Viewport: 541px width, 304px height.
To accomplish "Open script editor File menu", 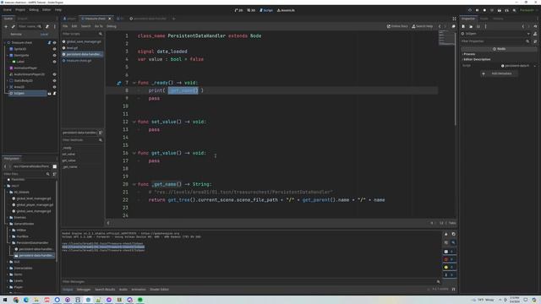I will point(65,26).
